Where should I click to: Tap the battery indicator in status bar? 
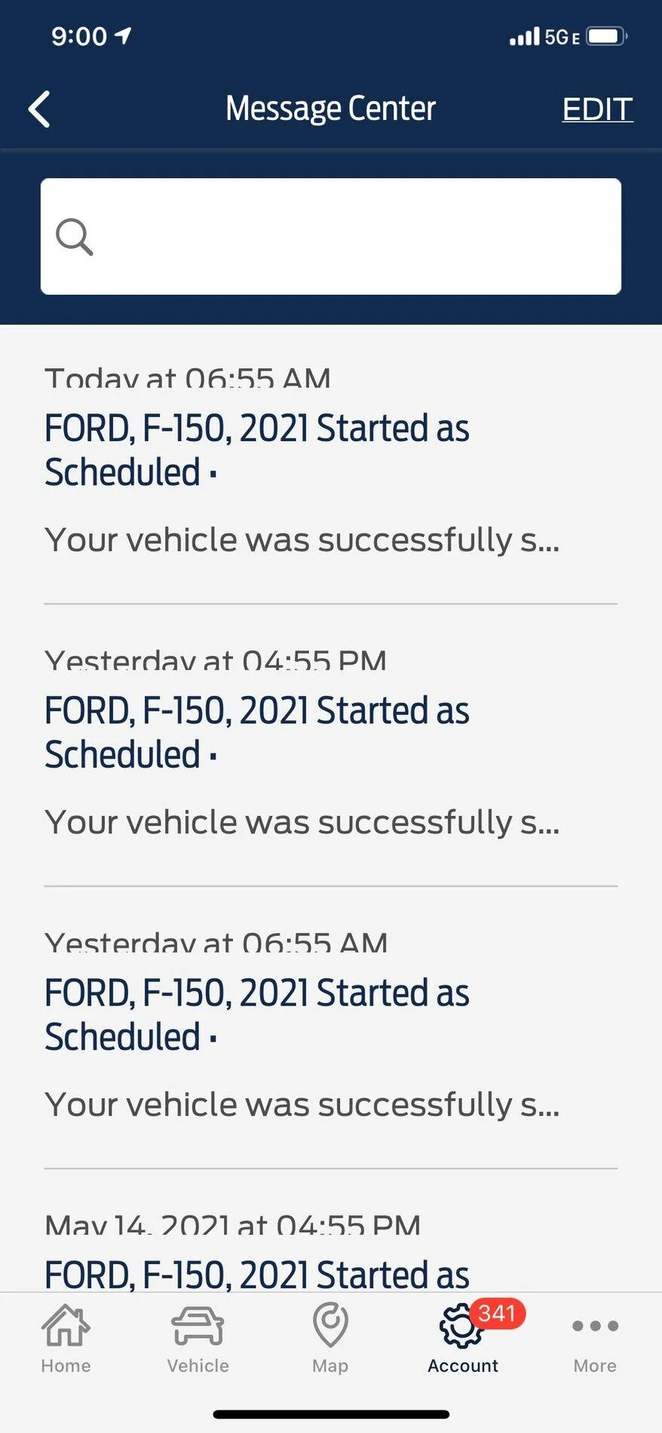[606, 36]
